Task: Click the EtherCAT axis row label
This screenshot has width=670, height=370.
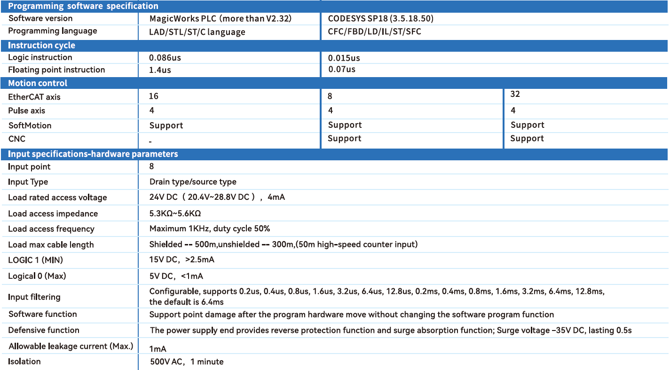Action: click(34, 97)
